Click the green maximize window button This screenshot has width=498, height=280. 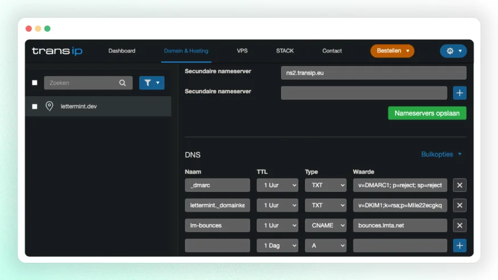[x=47, y=28]
